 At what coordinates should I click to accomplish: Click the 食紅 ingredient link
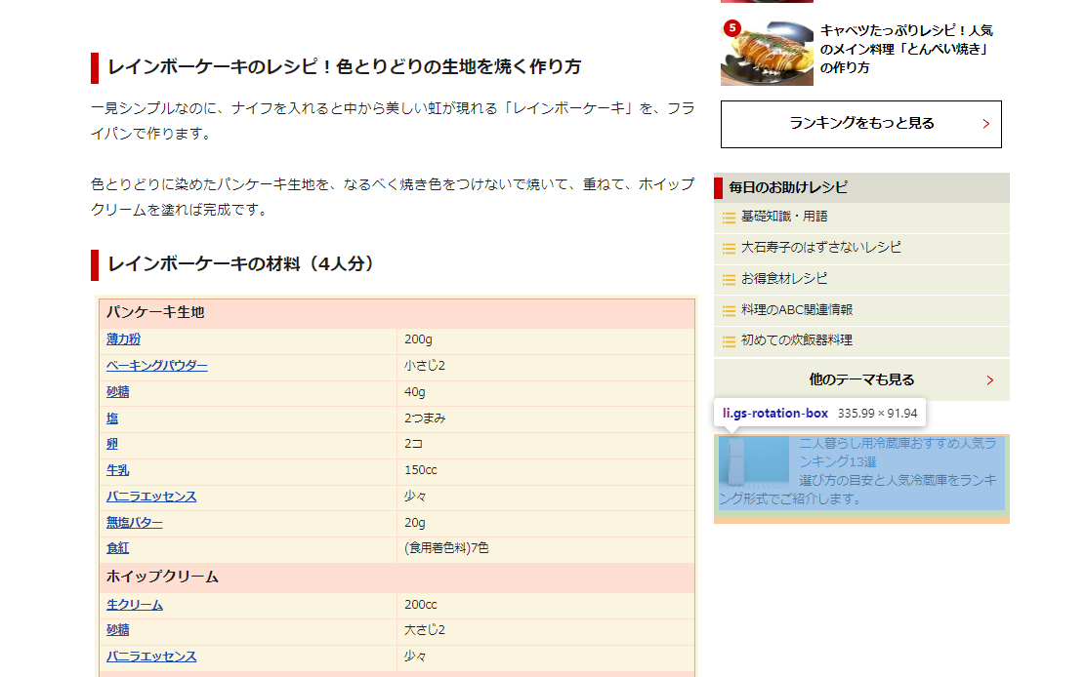[117, 548]
